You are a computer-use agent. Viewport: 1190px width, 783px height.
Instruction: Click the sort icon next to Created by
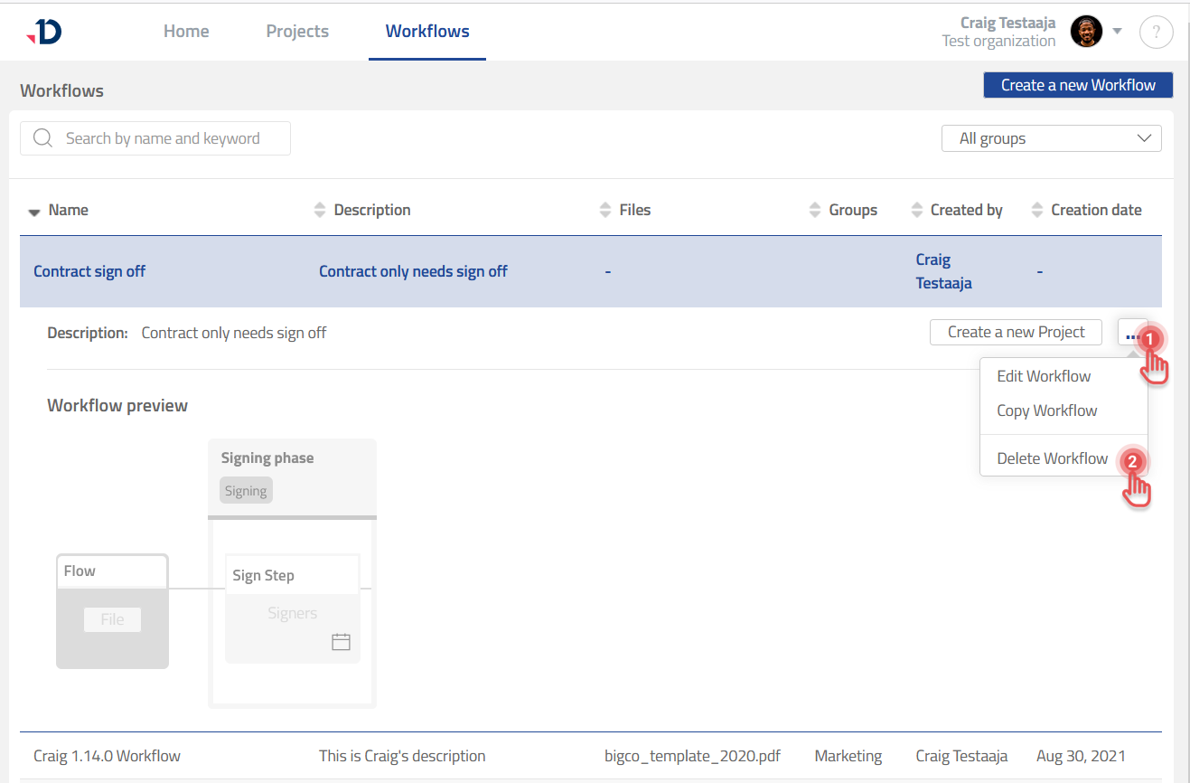(914, 209)
